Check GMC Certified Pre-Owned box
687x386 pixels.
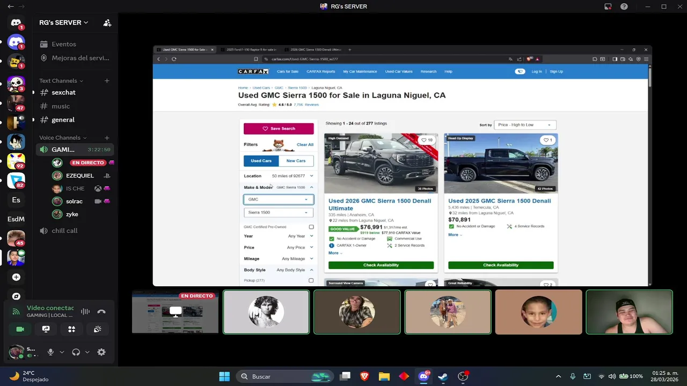pyautogui.click(x=311, y=227)
